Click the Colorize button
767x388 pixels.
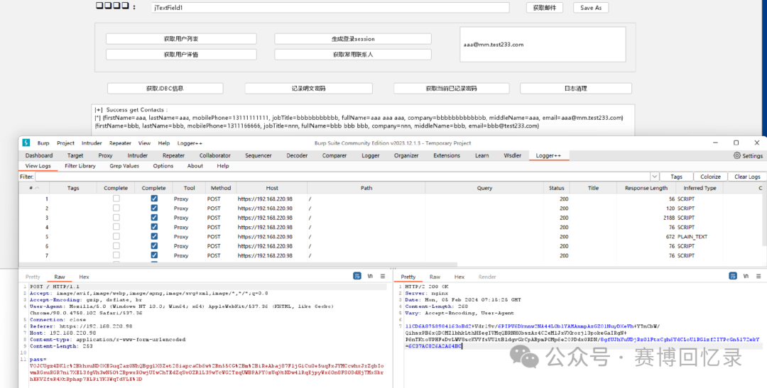[710, 177]
